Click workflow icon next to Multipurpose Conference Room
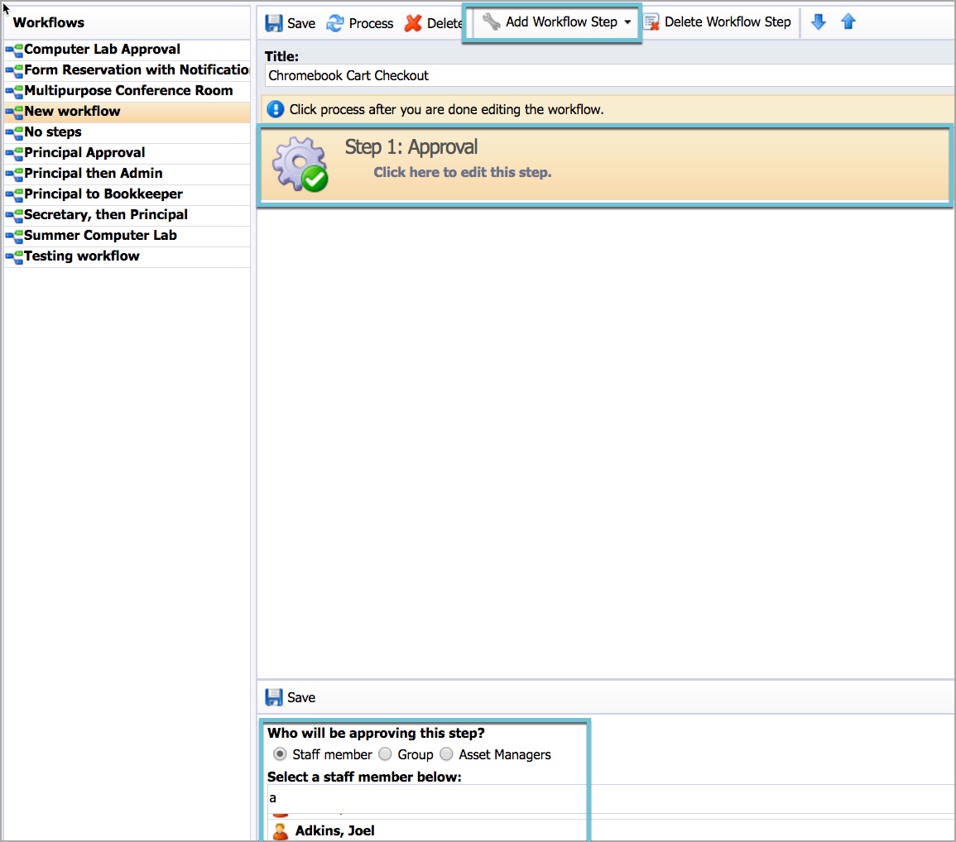The width and height of the screenshot is (956, 842). pyautogui.click(x=14, y=91)
